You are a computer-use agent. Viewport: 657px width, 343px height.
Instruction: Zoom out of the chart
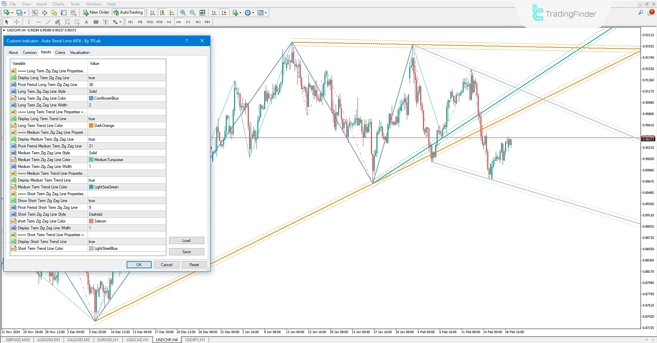pos(193,13)
